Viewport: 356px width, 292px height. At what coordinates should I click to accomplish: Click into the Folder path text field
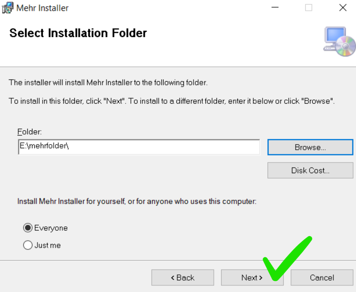(x=139, y=147)
